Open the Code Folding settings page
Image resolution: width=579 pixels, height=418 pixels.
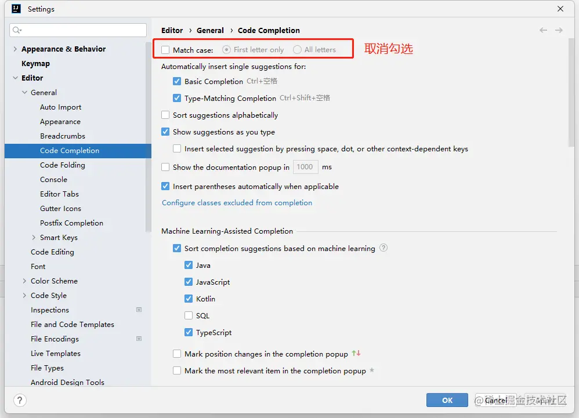[x=63, y=165]
